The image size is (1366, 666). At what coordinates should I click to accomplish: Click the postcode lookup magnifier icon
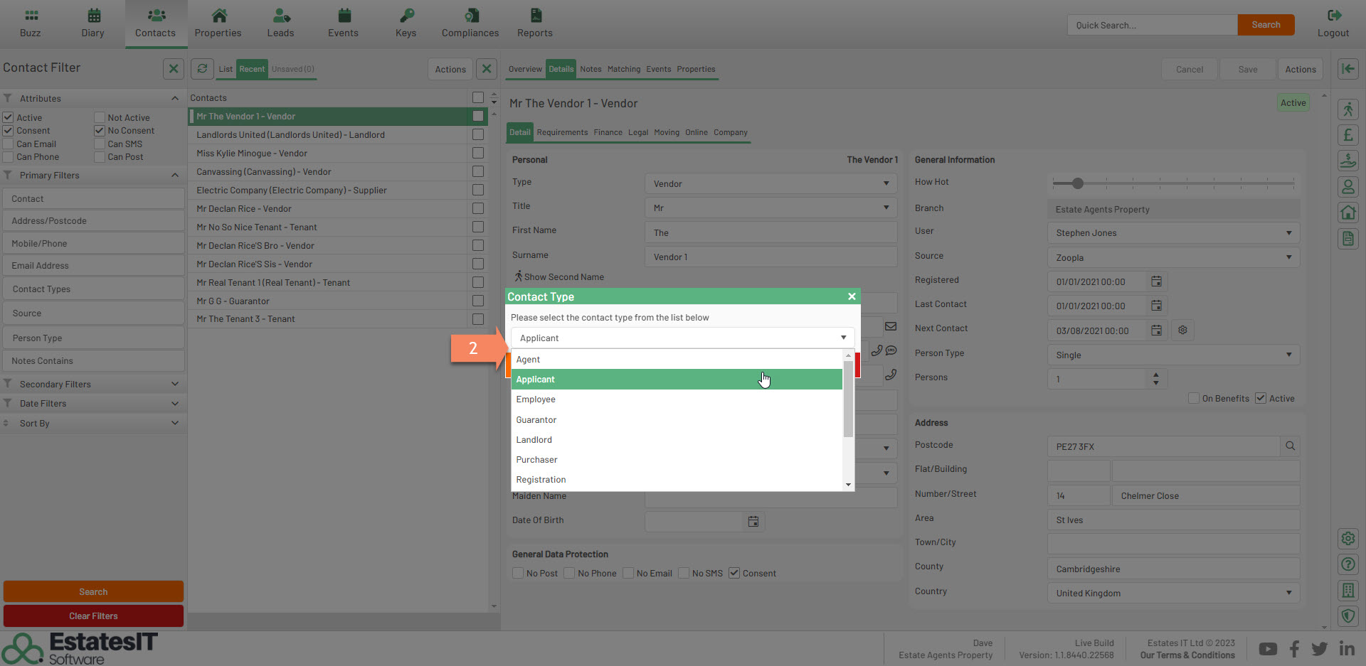pos(1290,446)
